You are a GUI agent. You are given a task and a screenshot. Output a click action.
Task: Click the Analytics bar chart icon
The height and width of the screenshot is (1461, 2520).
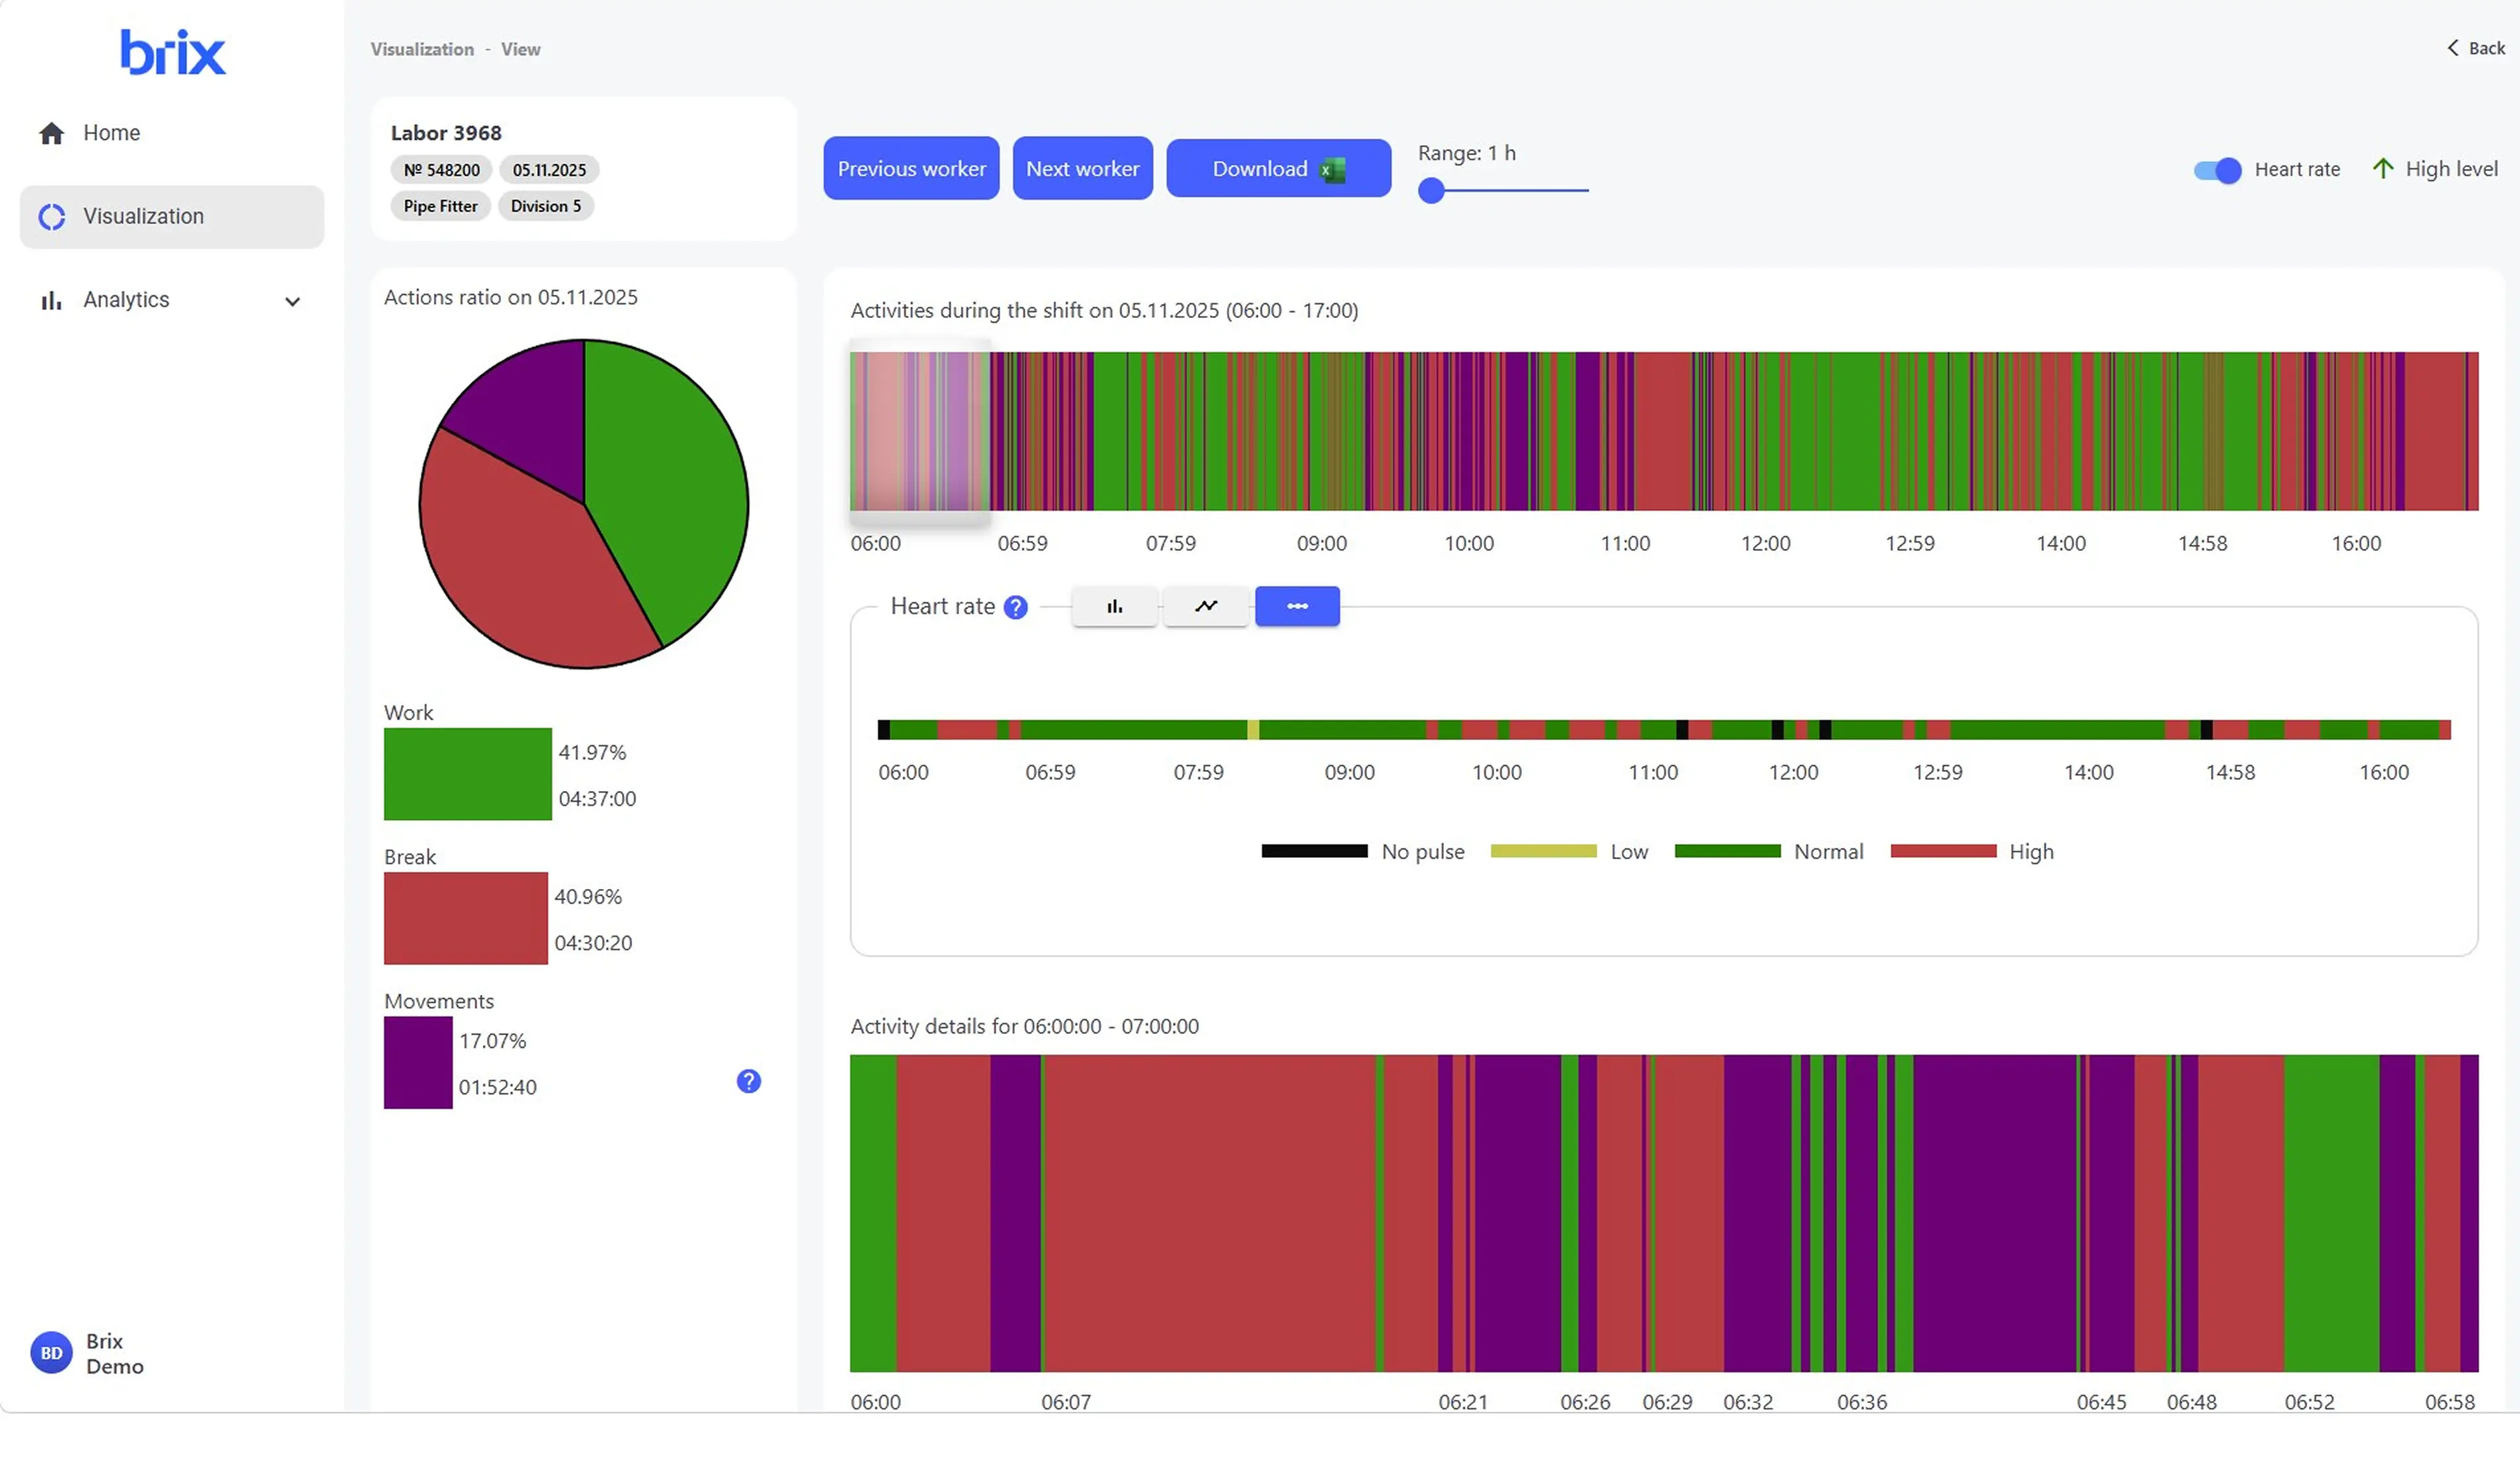pyautogui.click(x=52, y=301)
